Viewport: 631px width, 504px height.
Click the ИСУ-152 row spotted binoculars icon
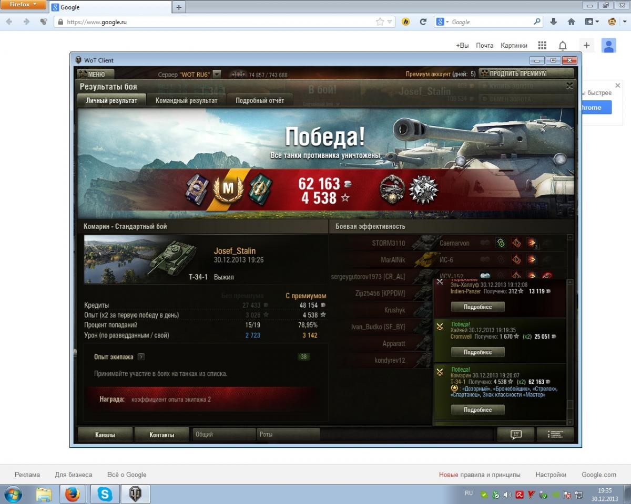point(485,275)
